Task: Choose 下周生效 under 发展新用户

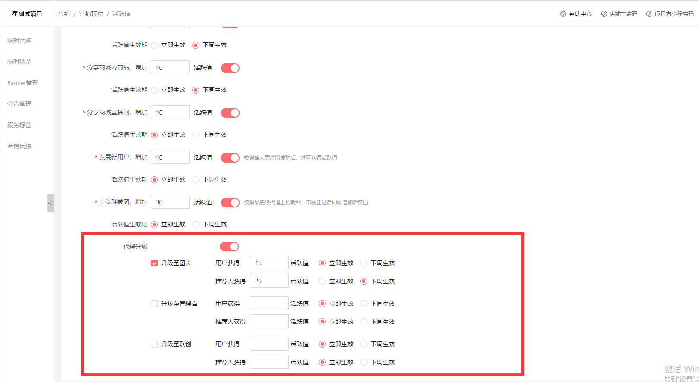Action: (x=196, y=179)
